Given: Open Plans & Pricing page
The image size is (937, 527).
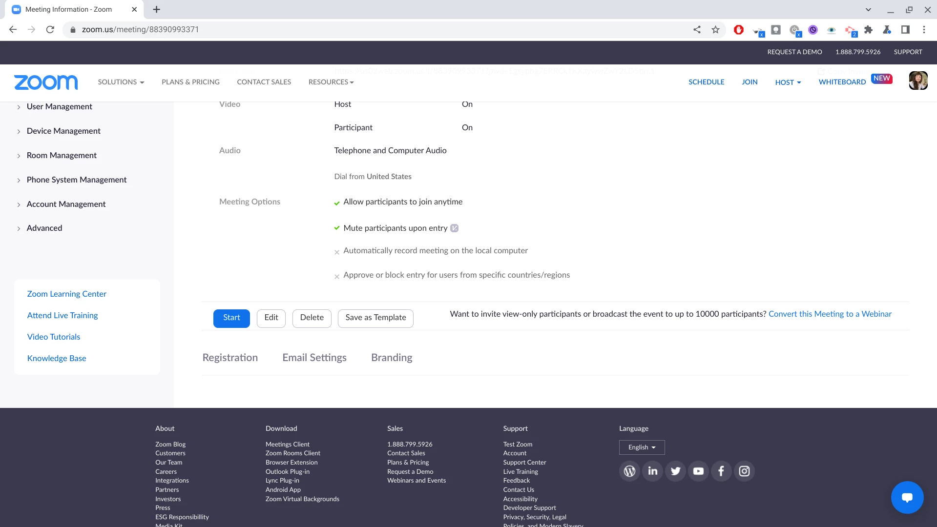Looking at the screenshot, I should click(x=190, y=82).
